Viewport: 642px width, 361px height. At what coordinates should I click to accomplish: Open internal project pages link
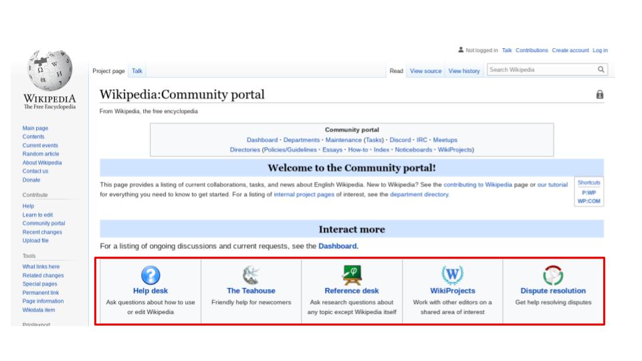coord(304,195)
